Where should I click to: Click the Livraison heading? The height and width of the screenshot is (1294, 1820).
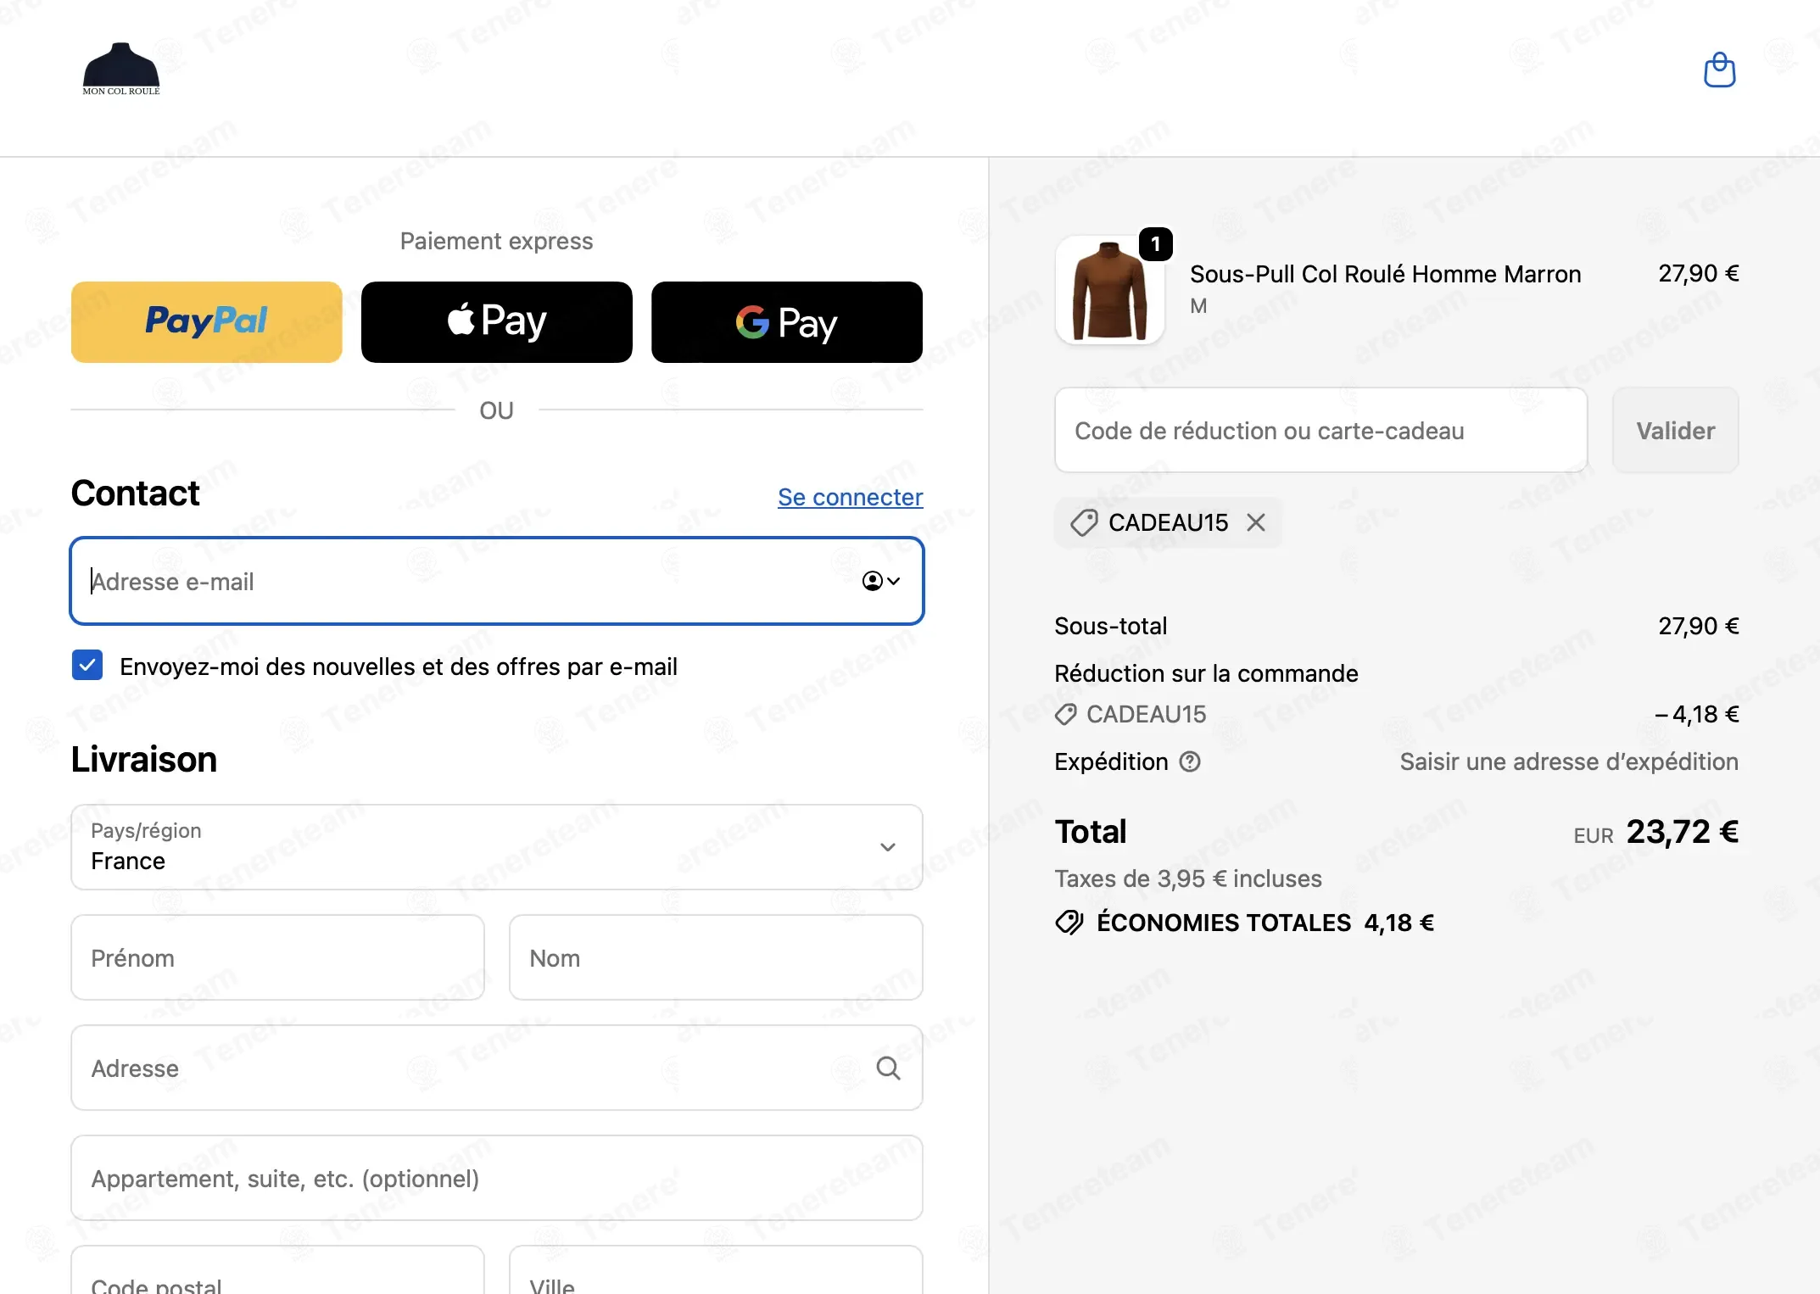pyautogui.click(x=144, y=759)
